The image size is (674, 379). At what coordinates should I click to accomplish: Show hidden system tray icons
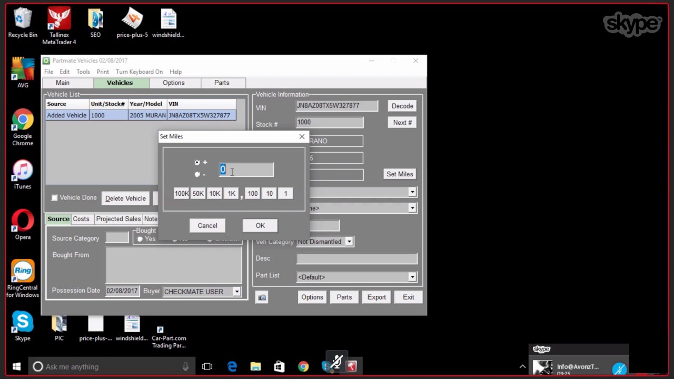pyautogui.click(x=522, y=366)
